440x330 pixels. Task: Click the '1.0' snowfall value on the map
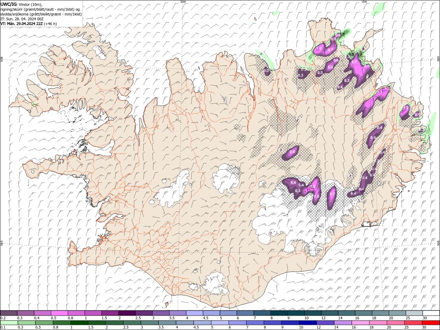319,48
